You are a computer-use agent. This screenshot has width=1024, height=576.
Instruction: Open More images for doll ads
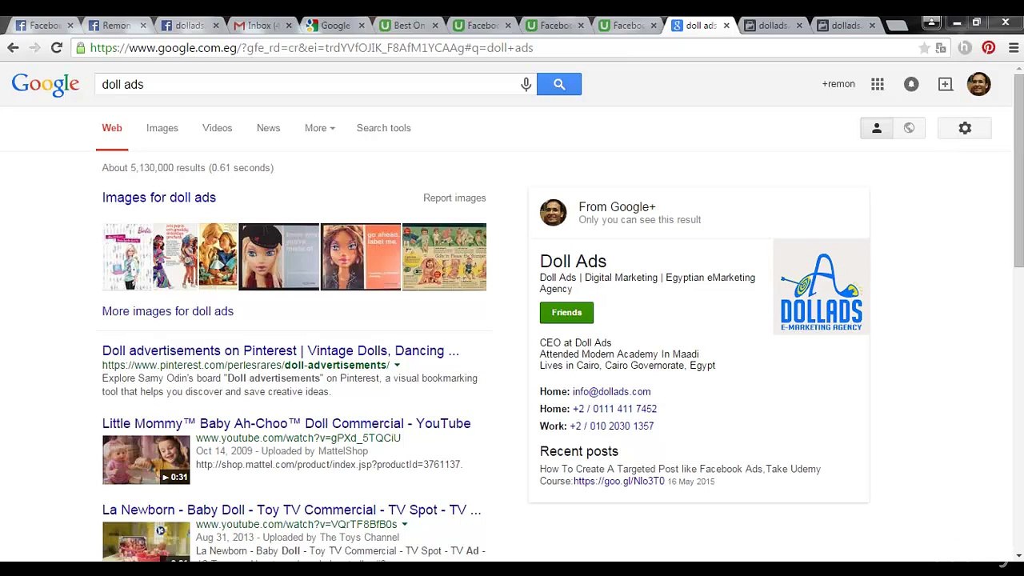(168, 311)
